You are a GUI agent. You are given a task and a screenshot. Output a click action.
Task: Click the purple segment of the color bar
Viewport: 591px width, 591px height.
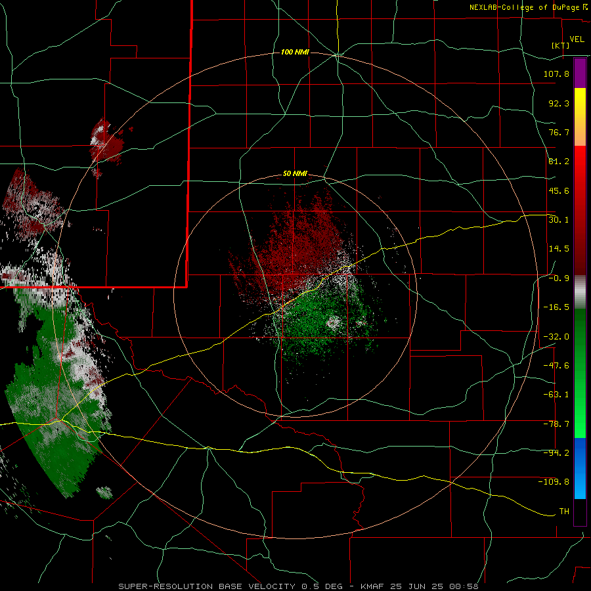pos(580,73)
